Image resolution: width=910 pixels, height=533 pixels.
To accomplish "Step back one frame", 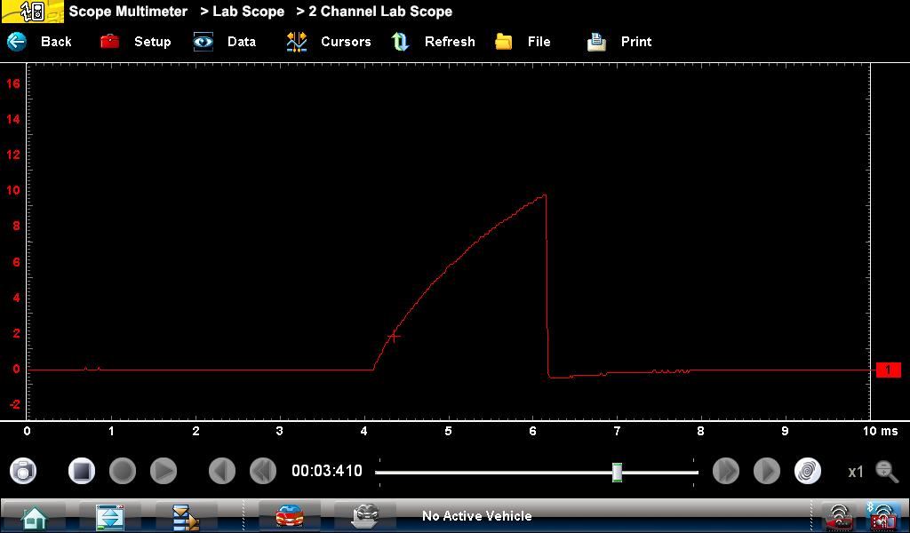I will tap(222, 471).
